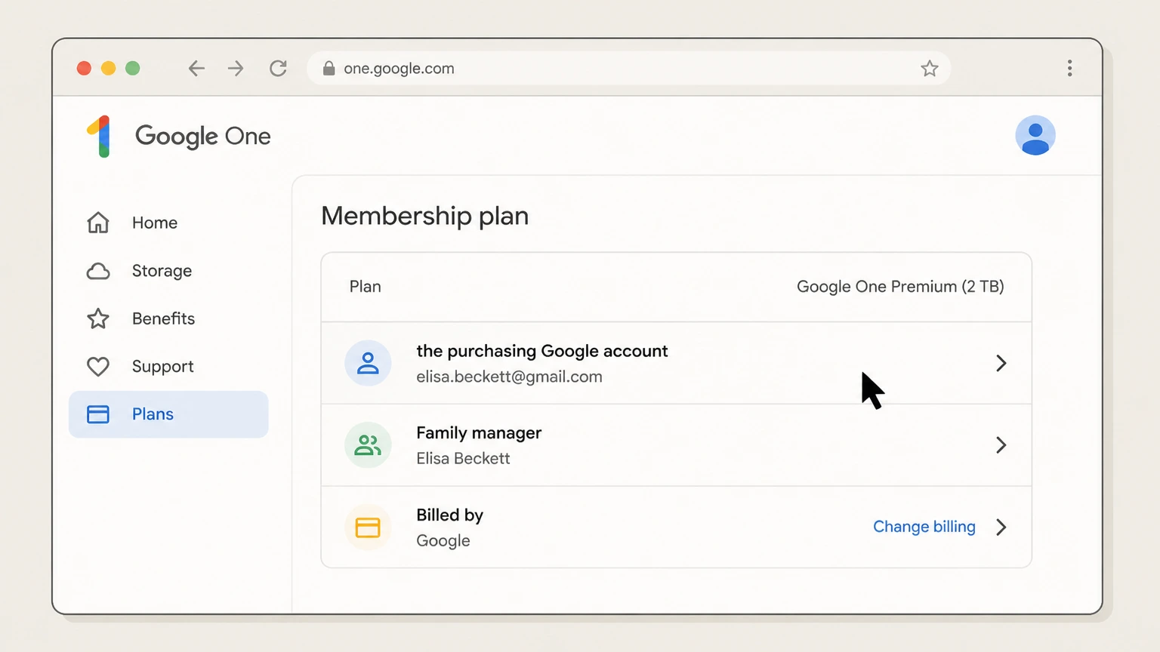This screenshot has width=1160, height=652.
Task: Reload the page with the refresh icon
Action: click(278, 69)
